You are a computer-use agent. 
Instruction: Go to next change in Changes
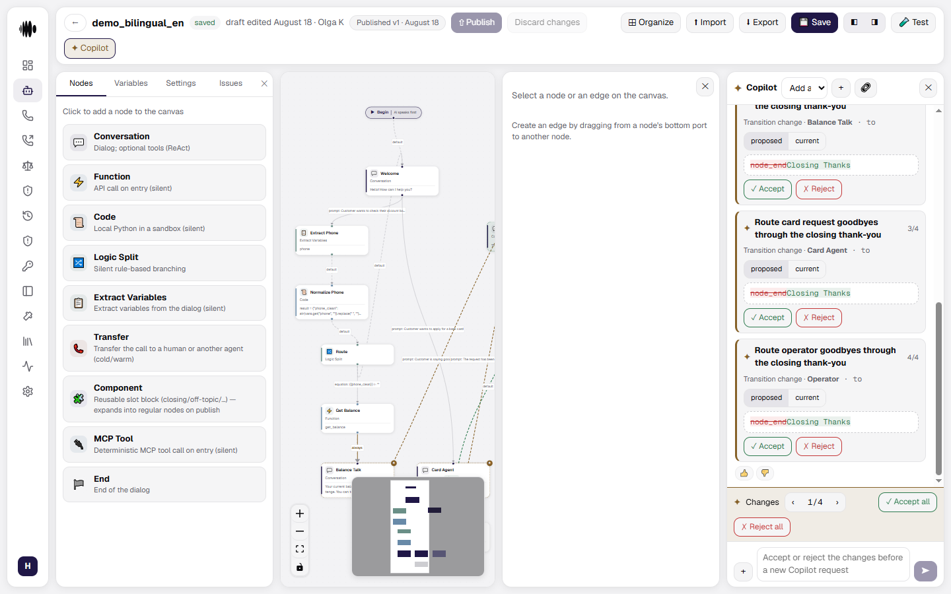837,502
